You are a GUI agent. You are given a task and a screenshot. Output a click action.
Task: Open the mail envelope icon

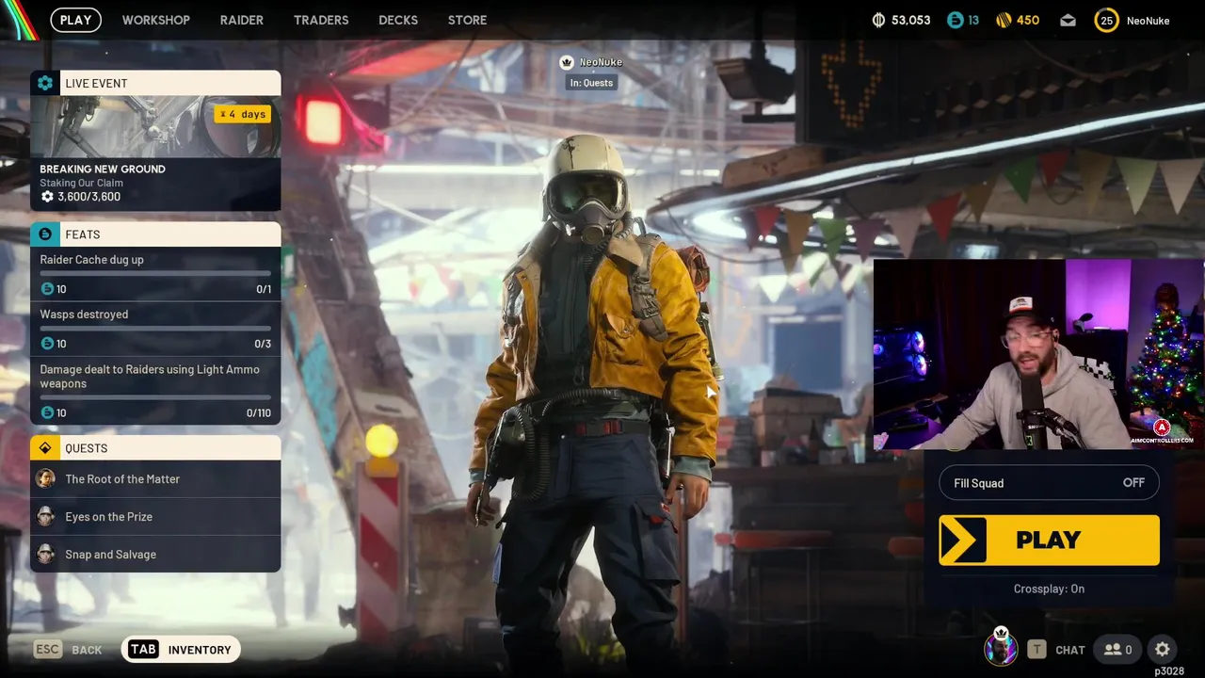[1068, 20]
